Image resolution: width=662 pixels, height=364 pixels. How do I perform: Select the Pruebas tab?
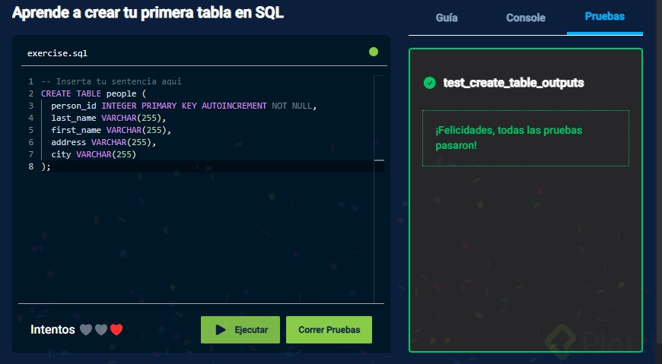point(605,16)
